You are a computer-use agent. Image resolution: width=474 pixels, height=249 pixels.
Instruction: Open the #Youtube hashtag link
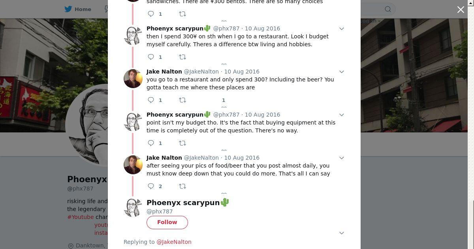[81, 217]
